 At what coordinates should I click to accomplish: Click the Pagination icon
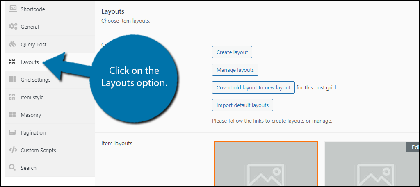tap(12, 132)
